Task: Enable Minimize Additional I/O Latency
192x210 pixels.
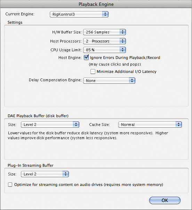Action: click(x=93, y=72)
